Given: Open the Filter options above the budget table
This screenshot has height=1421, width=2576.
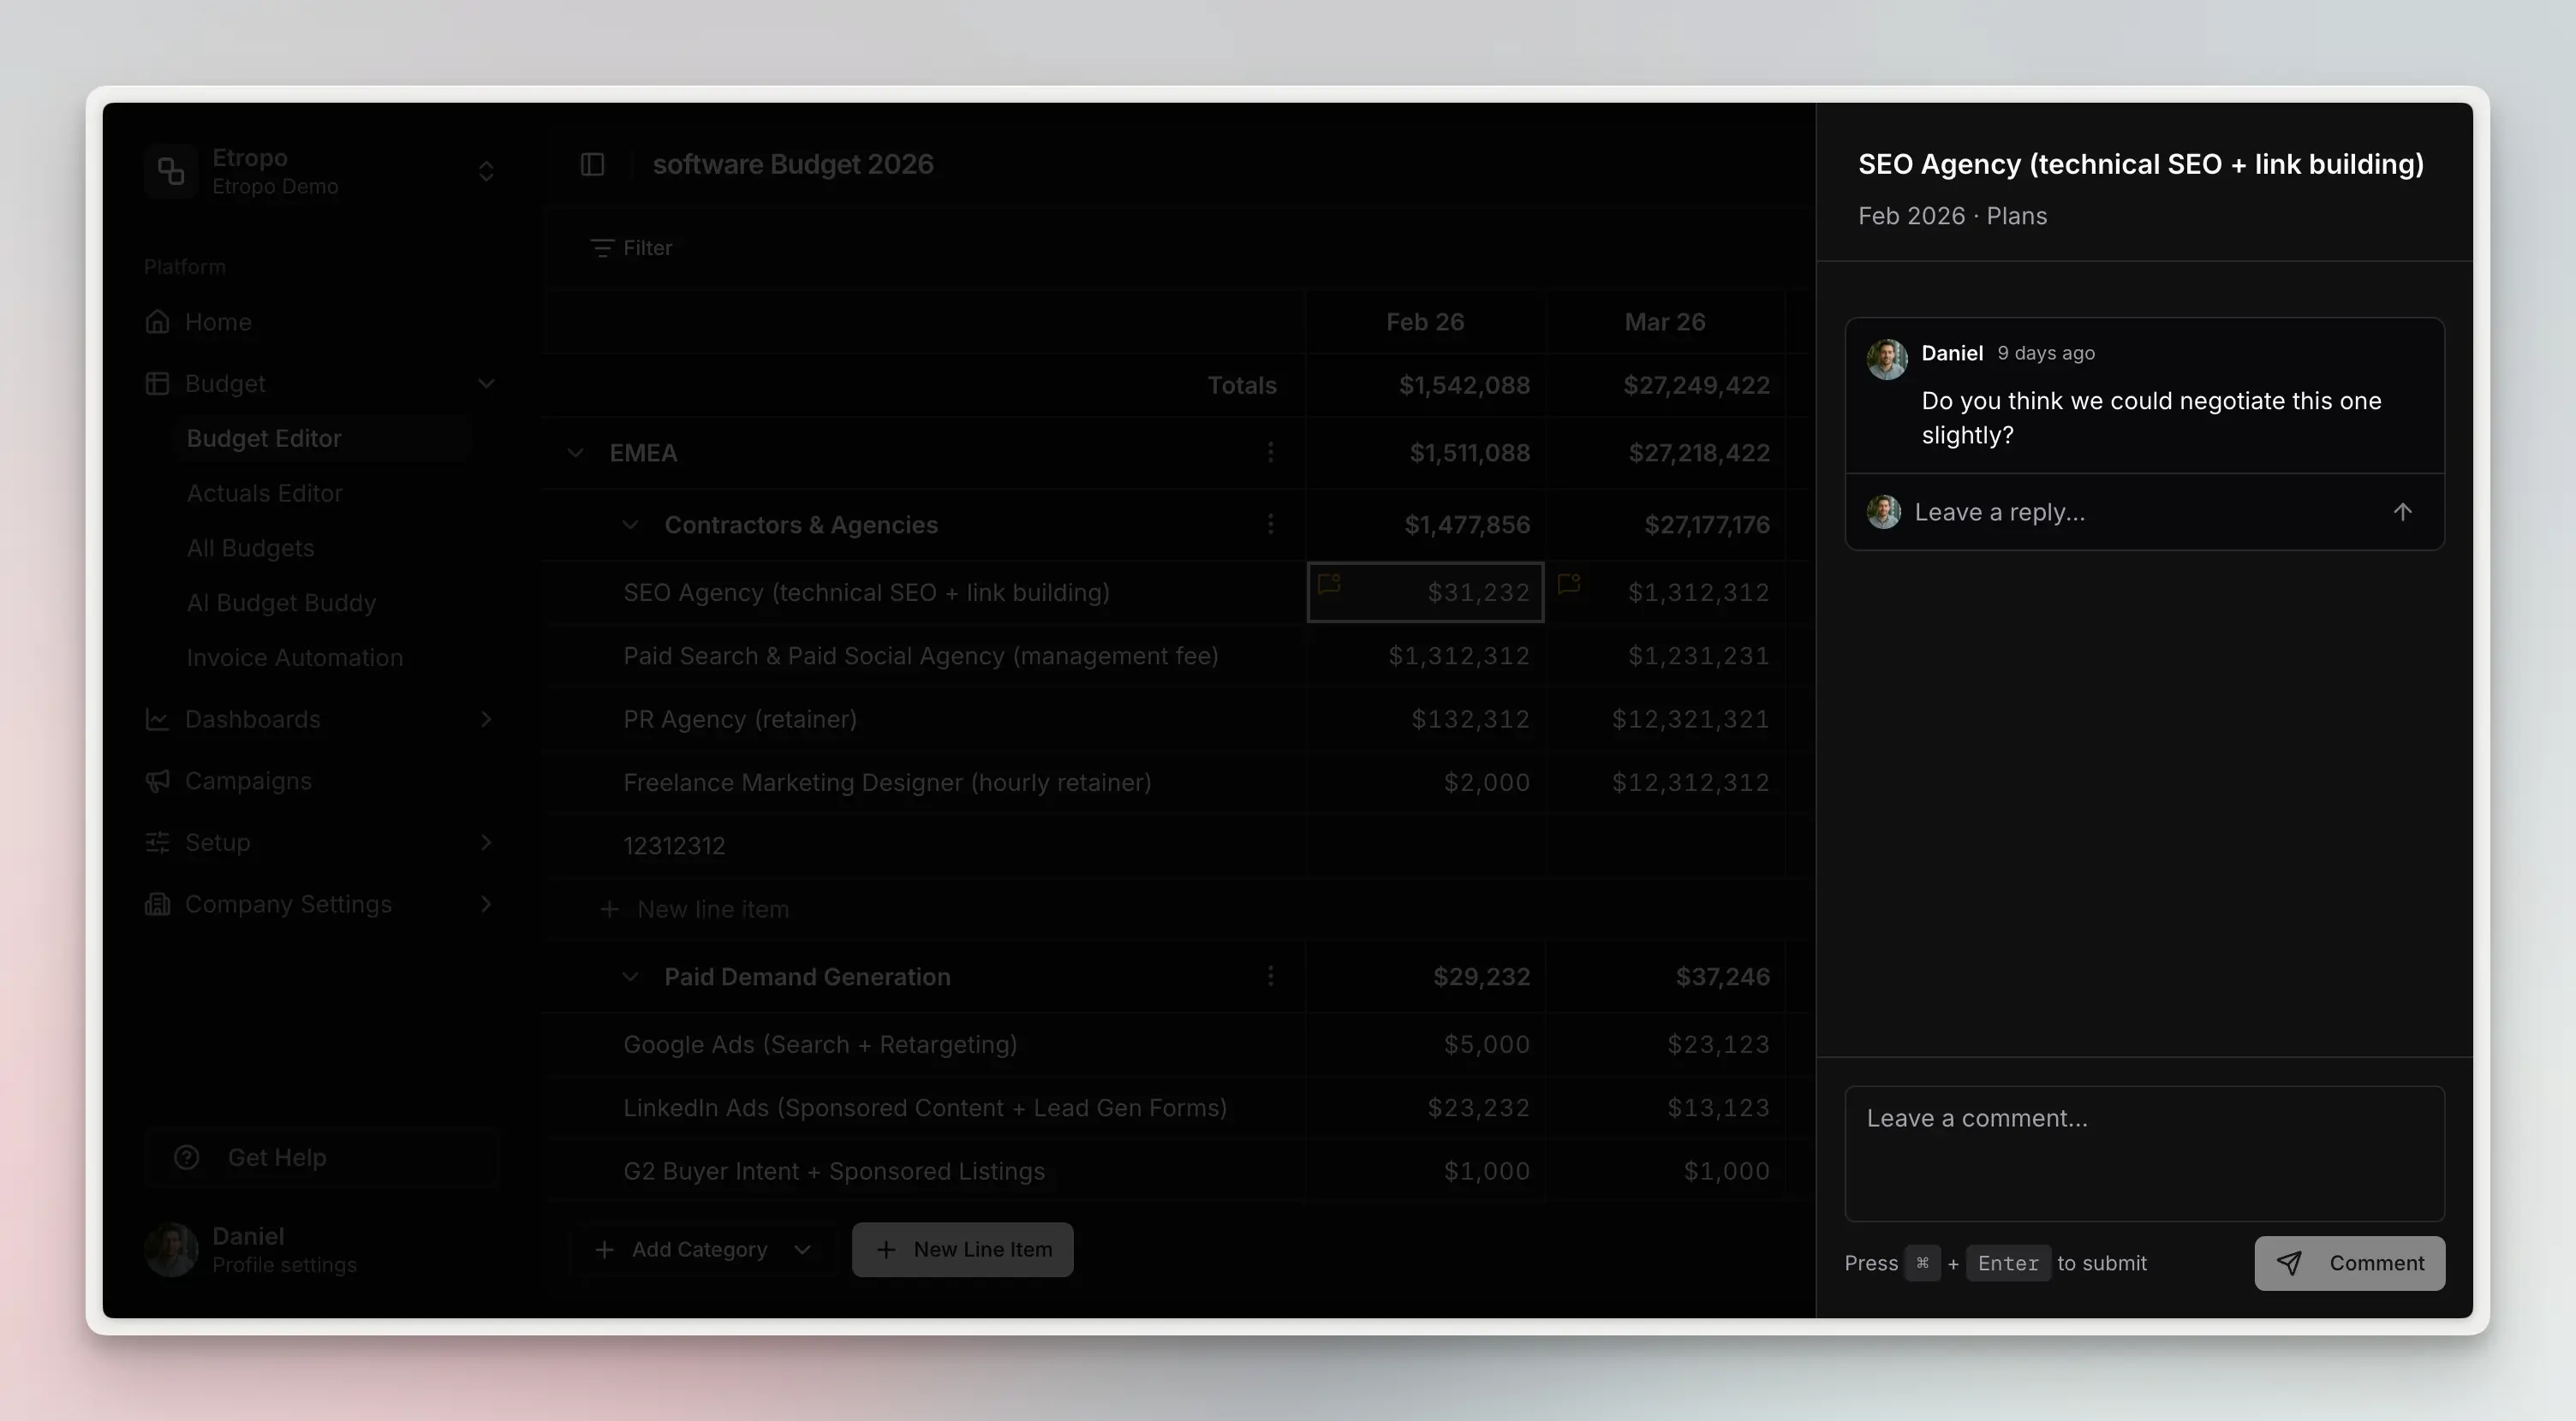Looking at the screenshot, I should 630,248.
